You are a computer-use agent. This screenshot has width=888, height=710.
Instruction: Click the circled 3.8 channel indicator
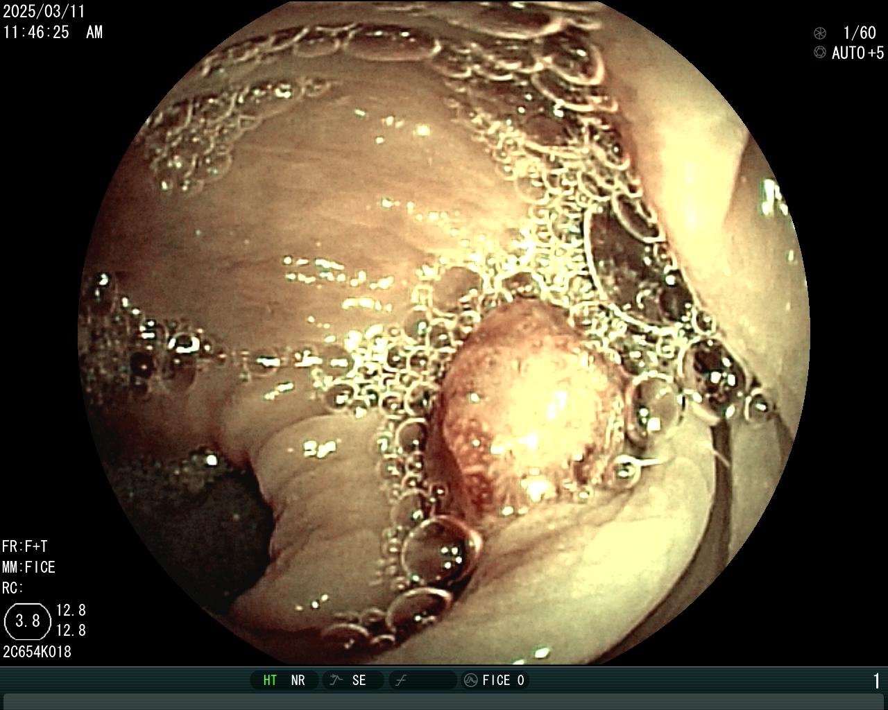(28, 621)
